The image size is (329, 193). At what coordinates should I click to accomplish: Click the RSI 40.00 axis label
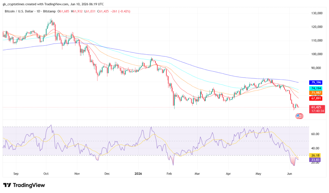(315, 148)
